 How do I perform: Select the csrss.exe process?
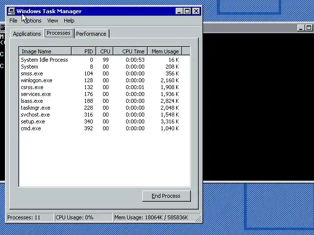(32, 87)
